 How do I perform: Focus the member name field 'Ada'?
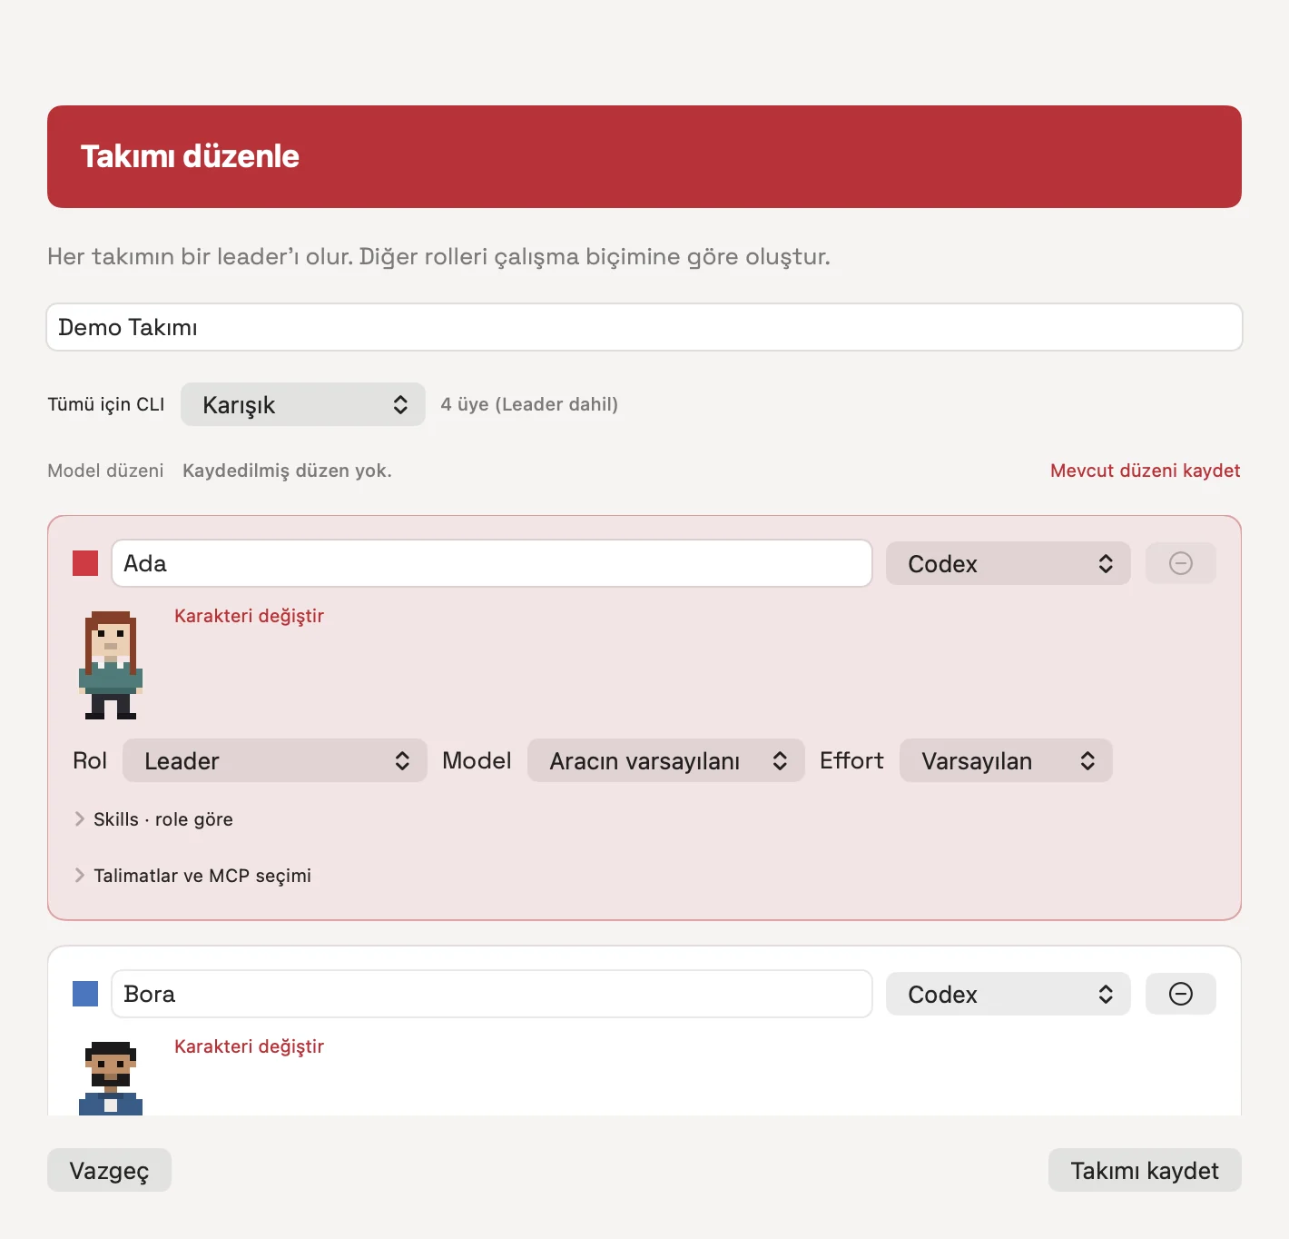(492, 563)
